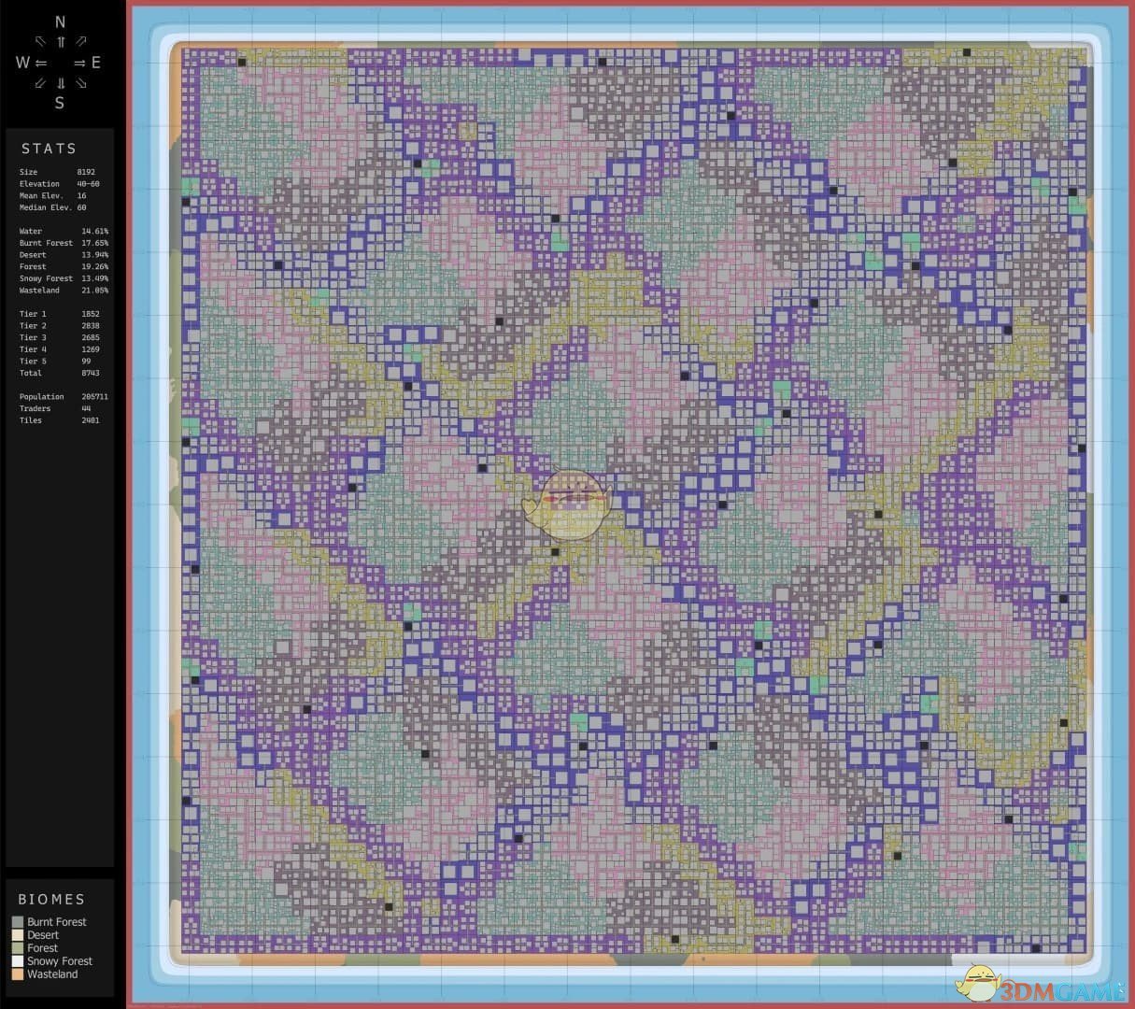Collapse the BIOMES legend header
The height and width of the screenshot is (1009, 1135).
(52, 899)
